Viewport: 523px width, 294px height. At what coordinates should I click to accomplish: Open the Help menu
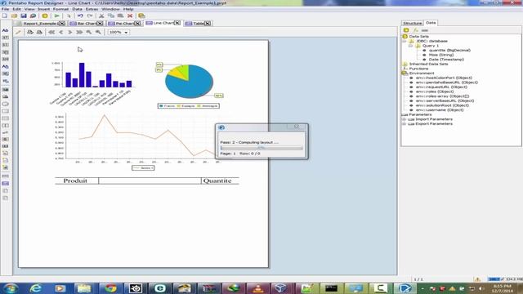pos(128,9)
